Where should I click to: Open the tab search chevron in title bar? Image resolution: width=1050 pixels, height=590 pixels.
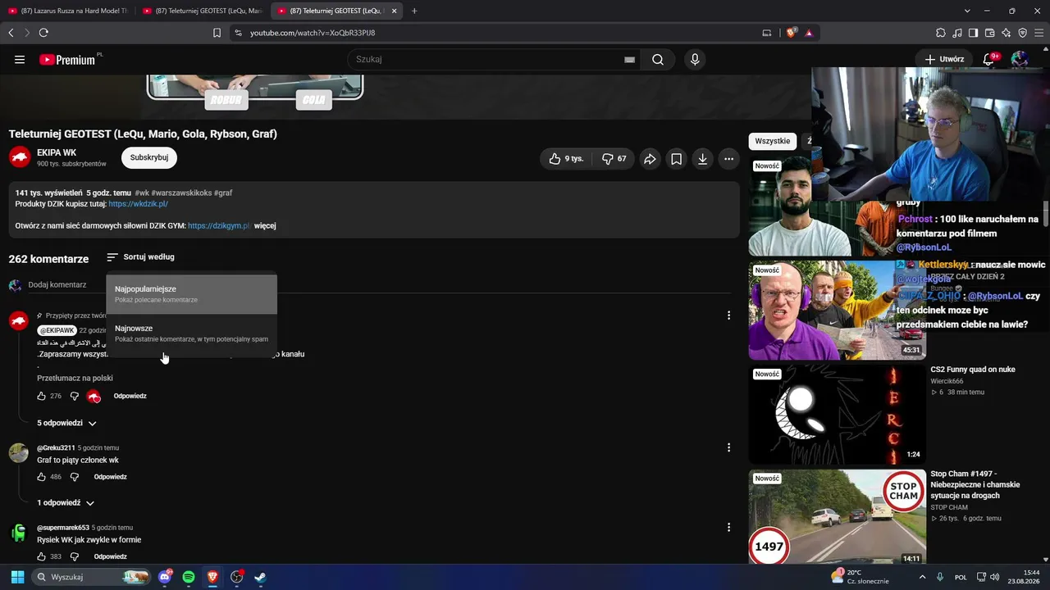point(967,11)
